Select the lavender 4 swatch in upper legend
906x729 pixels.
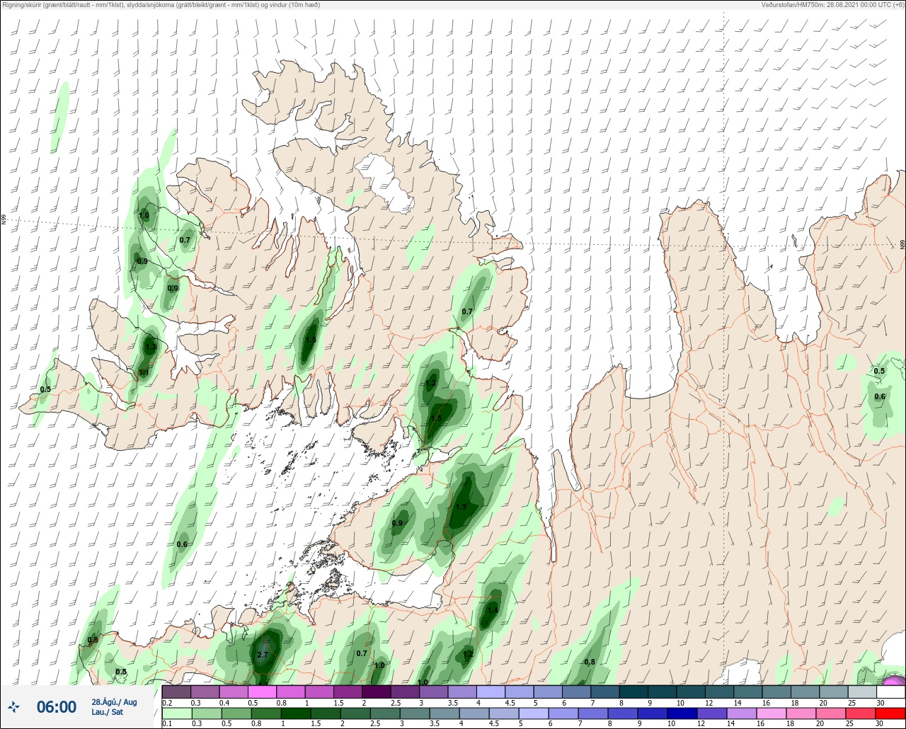point(491,691)
